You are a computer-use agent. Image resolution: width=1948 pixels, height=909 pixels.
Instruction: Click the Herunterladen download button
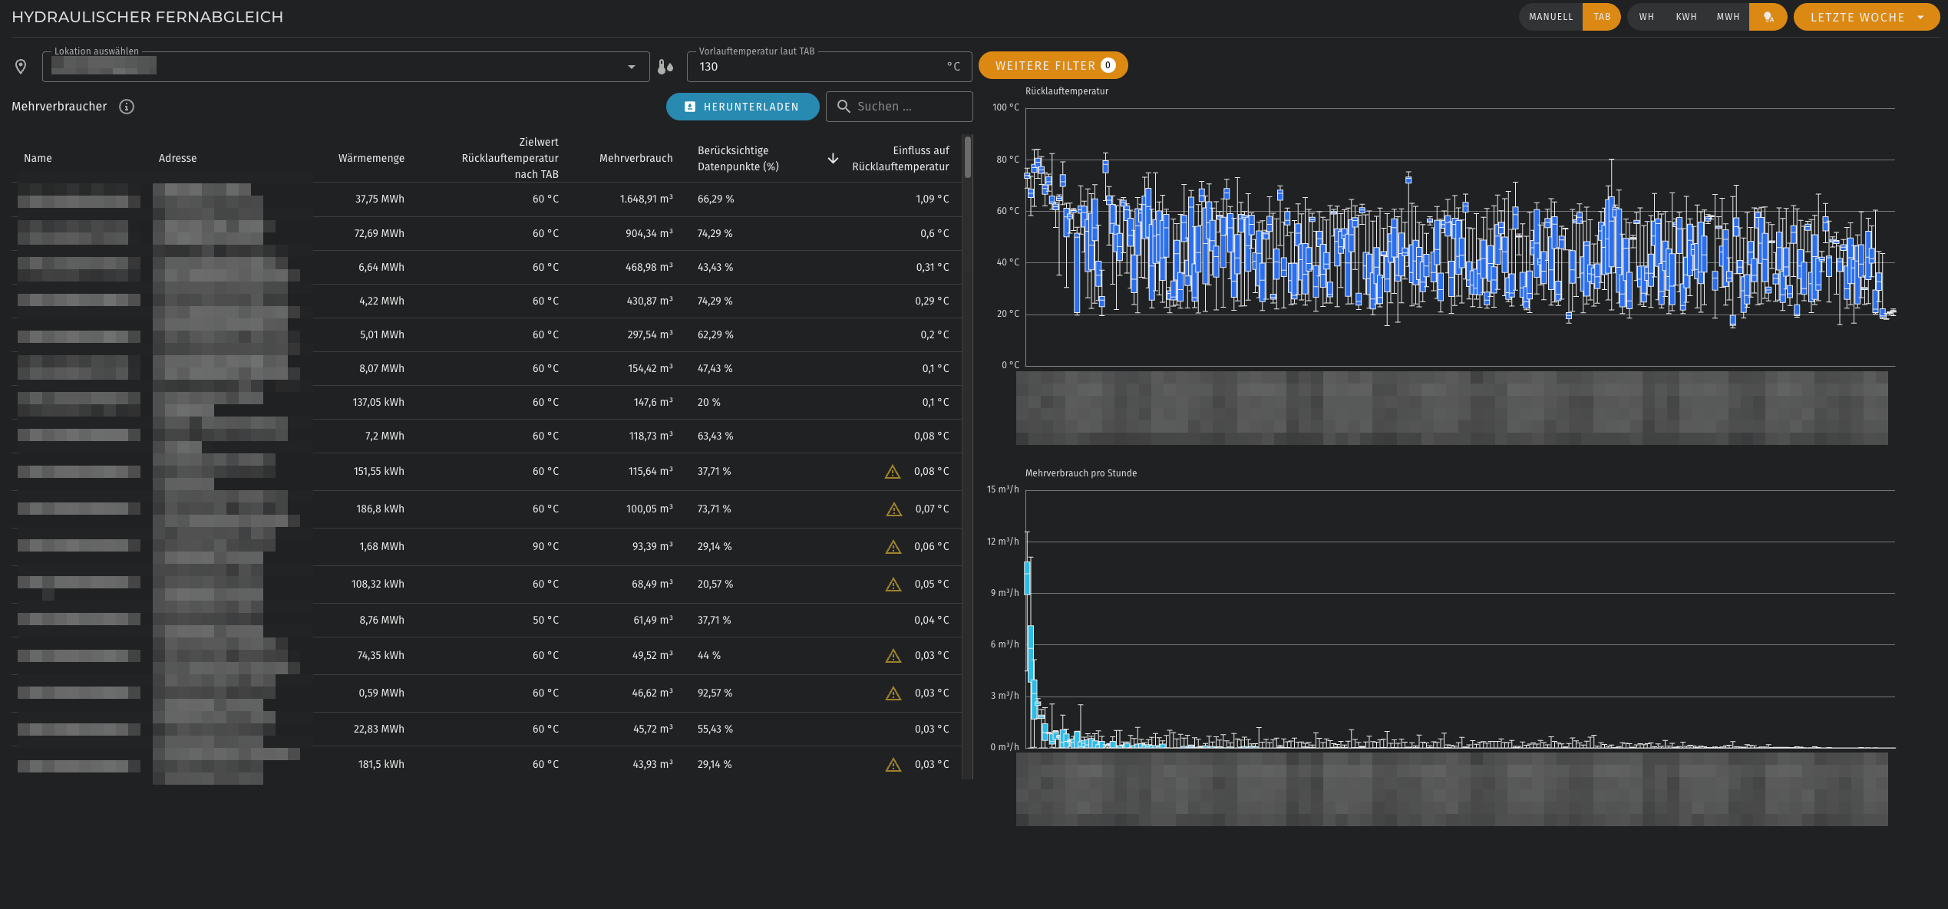[x=741, y=107]
